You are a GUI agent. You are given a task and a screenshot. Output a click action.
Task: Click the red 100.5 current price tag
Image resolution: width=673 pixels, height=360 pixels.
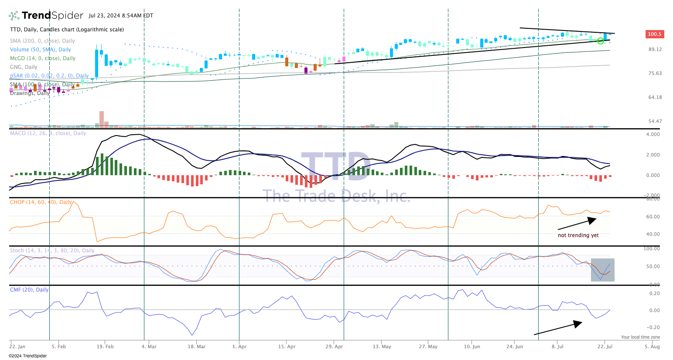point(654,34)
